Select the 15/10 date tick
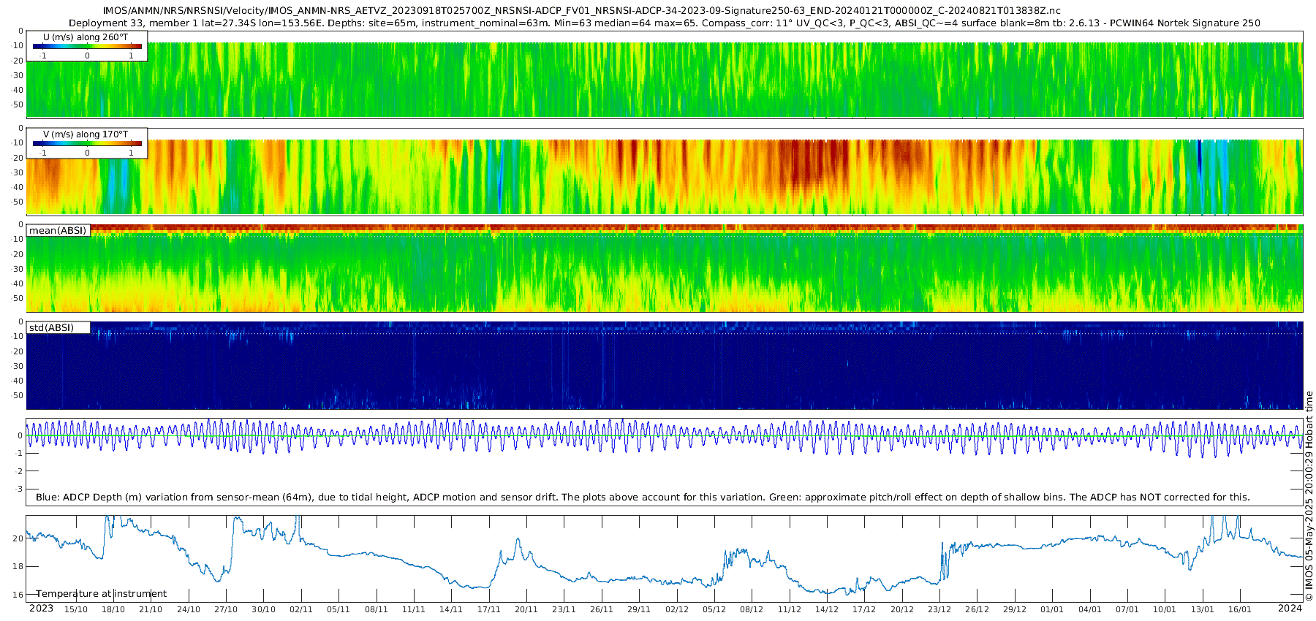 click(76, 609)
